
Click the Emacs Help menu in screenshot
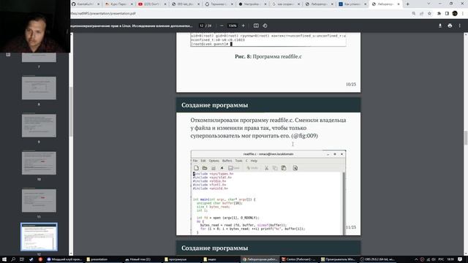(254, 161)
